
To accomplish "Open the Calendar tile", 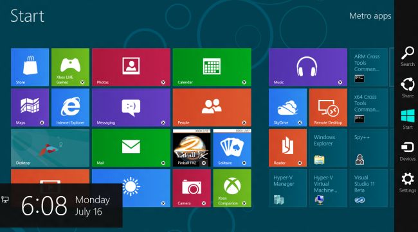I will tap(212, 67).
